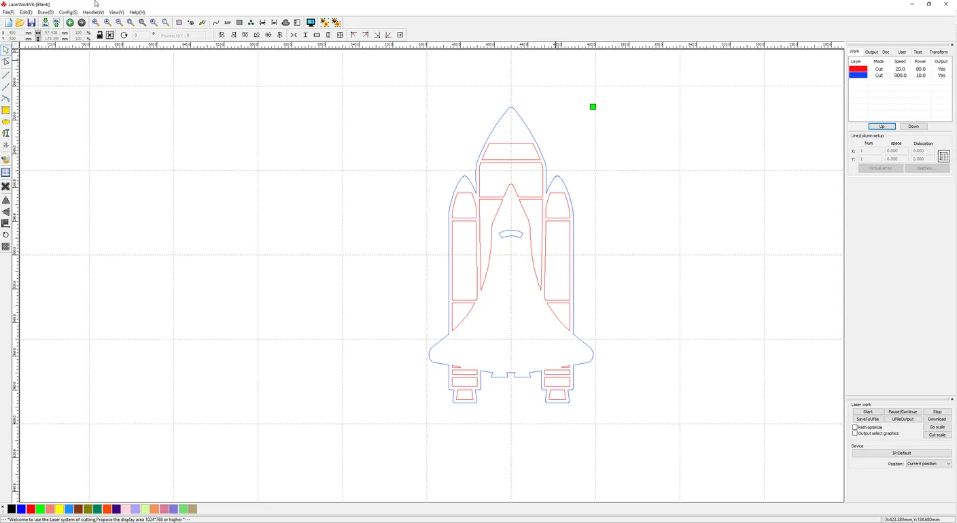This screenshot has height=523, width=957.
Task: Open the Handle menu
Action: coord(93,12)
